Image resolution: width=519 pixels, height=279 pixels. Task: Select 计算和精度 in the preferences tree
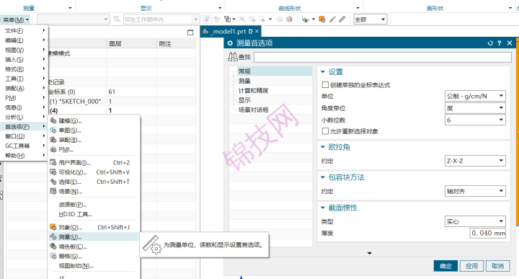click(253, 90)
